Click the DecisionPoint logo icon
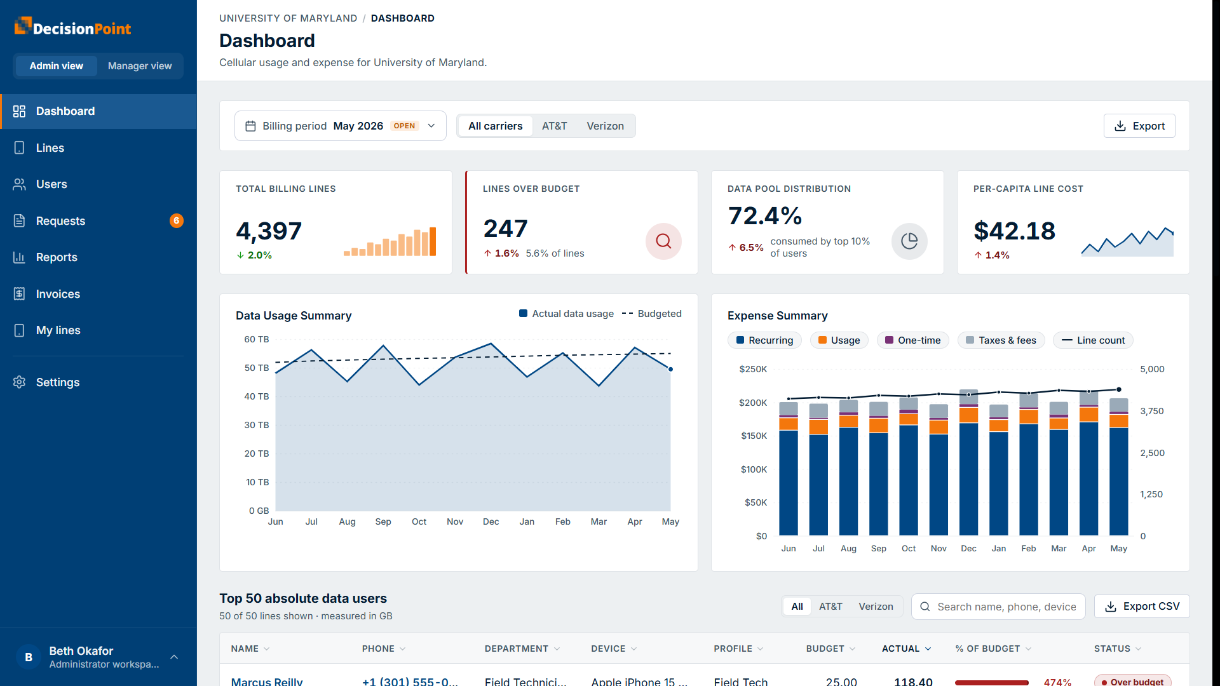 tap(23, 25)
